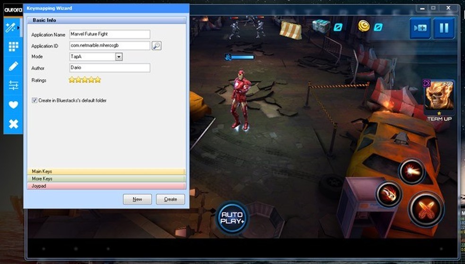Click the Iron Man character in game
The height and width of the screenshot is (264, 465).
point(241,100)
